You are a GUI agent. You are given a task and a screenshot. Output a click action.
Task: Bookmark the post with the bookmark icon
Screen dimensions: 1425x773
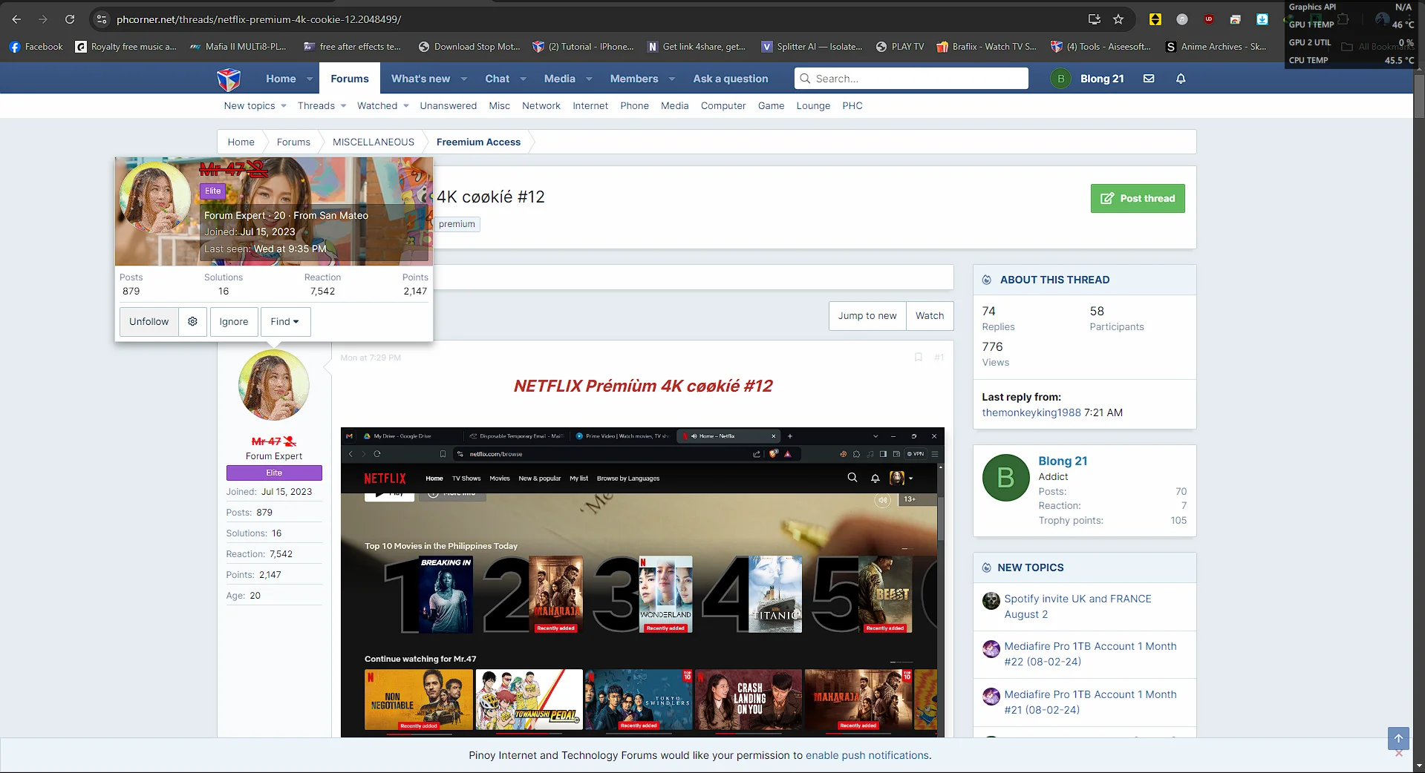coord(919,358)
